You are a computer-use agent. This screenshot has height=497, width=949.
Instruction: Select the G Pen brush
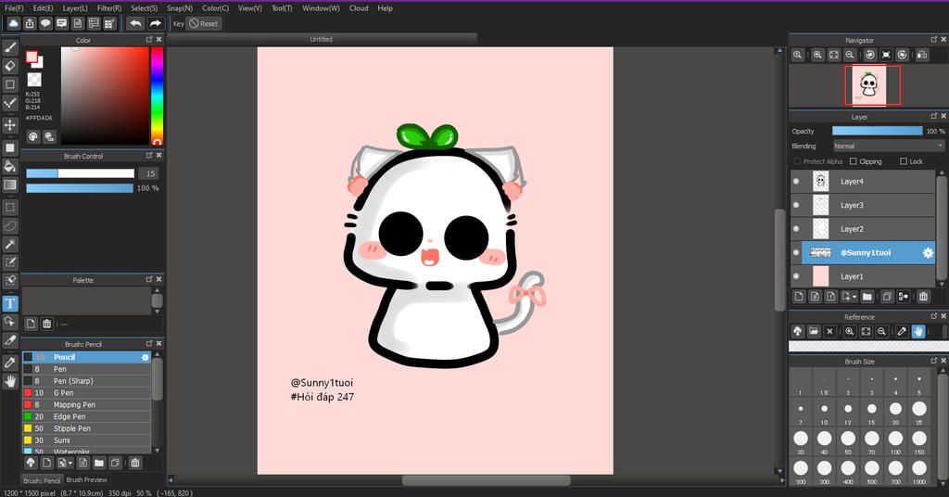coord(86,393)
